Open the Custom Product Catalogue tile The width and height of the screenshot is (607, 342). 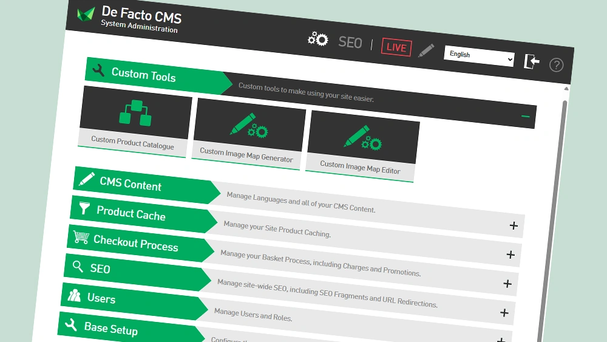pyautogui.click(x=134, y=122)
